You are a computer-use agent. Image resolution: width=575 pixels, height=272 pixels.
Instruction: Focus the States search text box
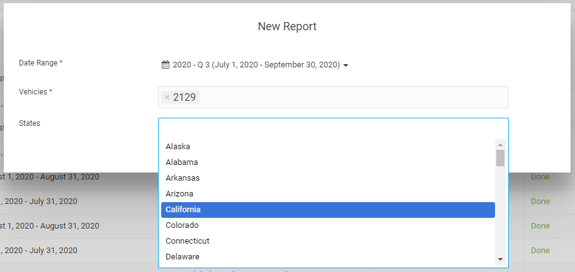click(x=333, y=126)
